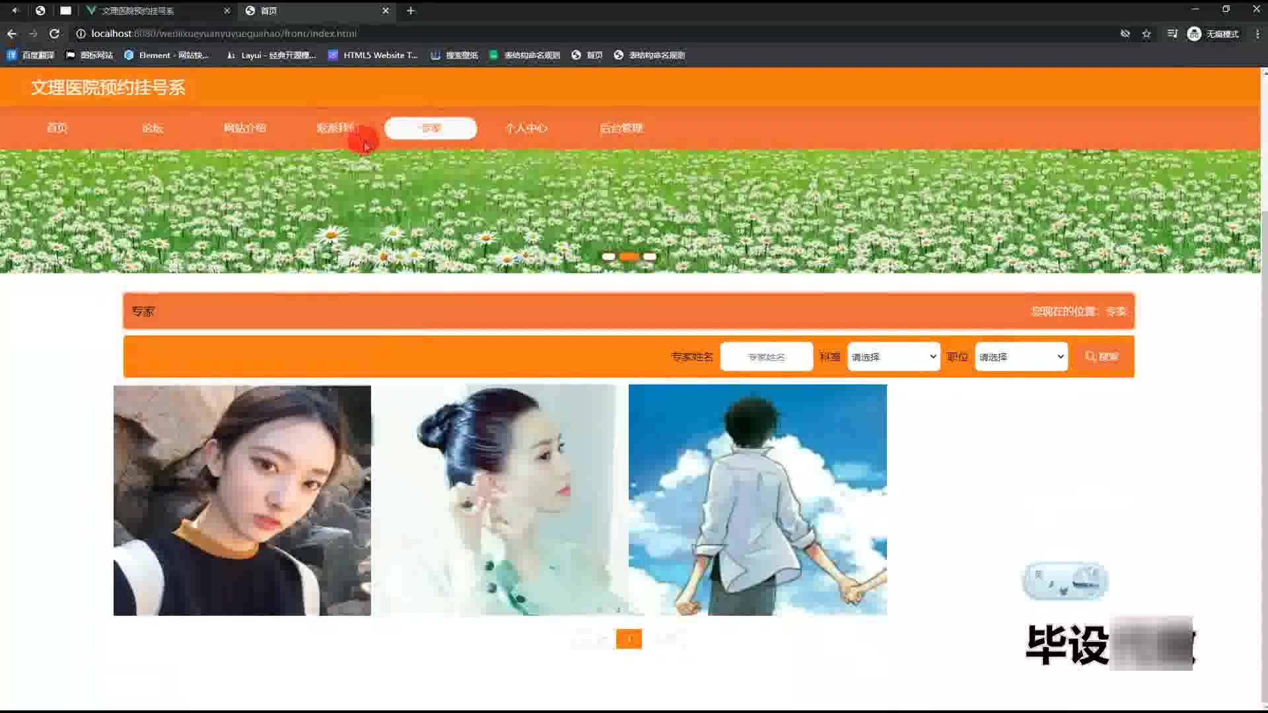Click the browser back arrow
The width and height of the screenshot is (1268, 713).
12,34
